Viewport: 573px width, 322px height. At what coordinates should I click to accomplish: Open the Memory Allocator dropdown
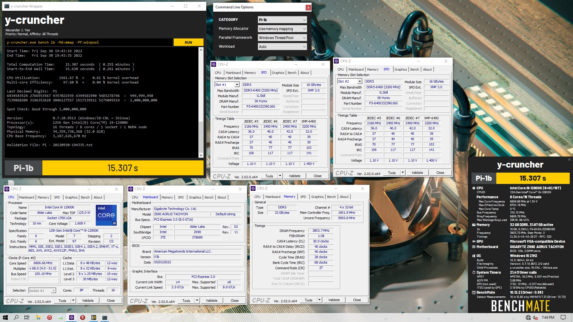[x=282, y=29]
